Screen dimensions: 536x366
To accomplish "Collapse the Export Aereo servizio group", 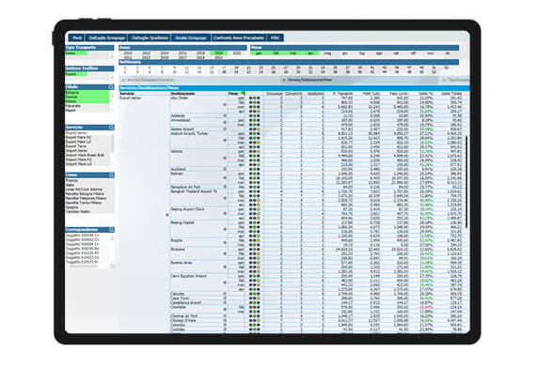I will point(167,215).
